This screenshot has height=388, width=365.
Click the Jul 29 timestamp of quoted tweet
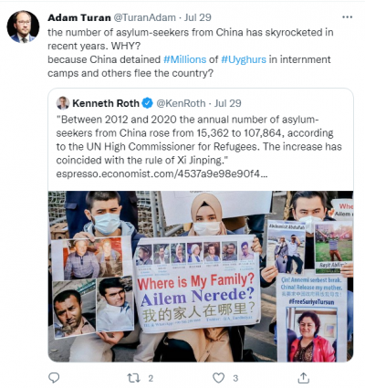[228, 103]
